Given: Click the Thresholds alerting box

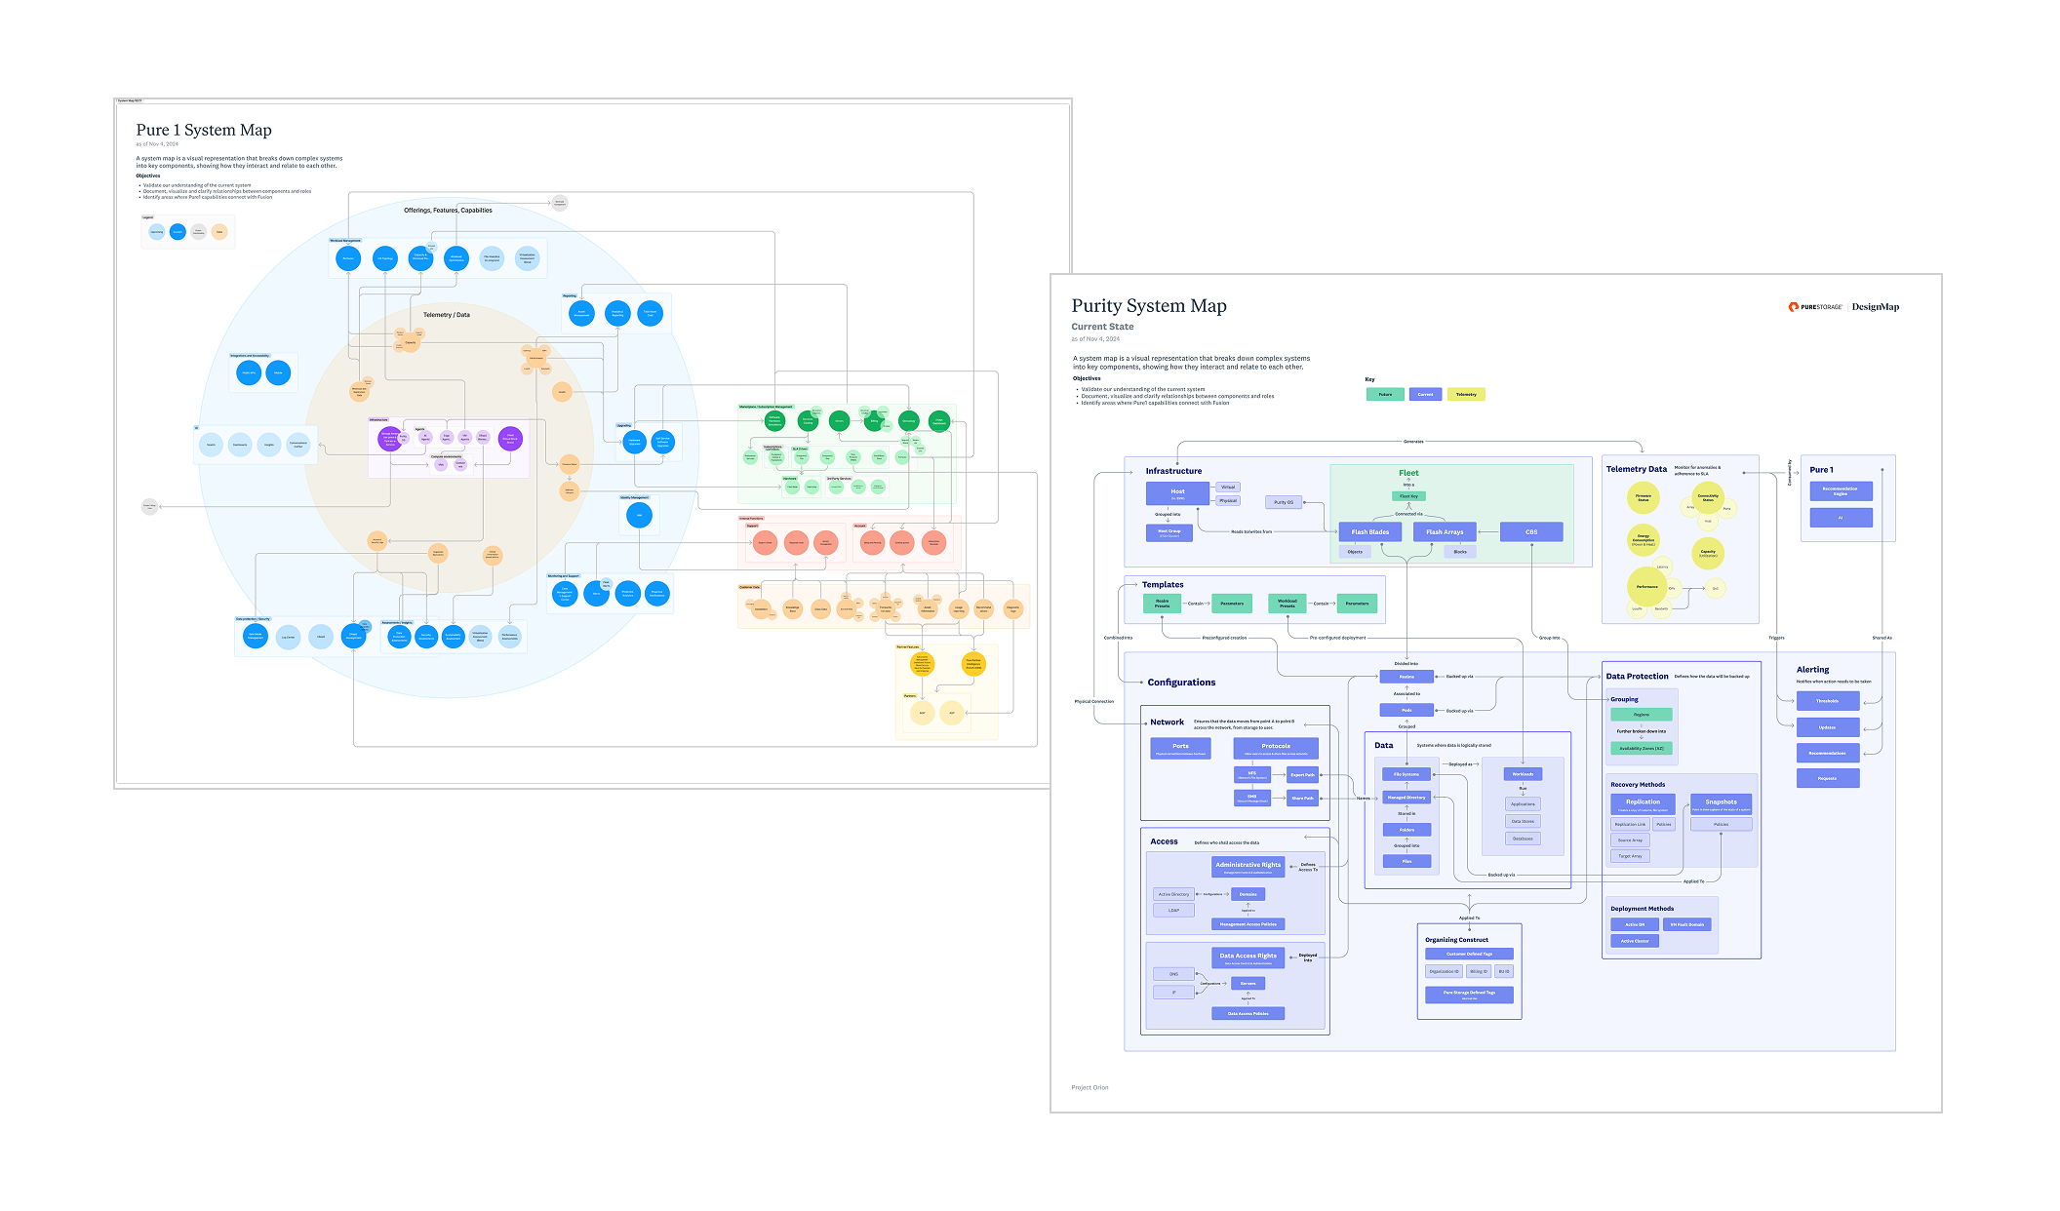Looking at the screenshot, I should (1827, 701).
